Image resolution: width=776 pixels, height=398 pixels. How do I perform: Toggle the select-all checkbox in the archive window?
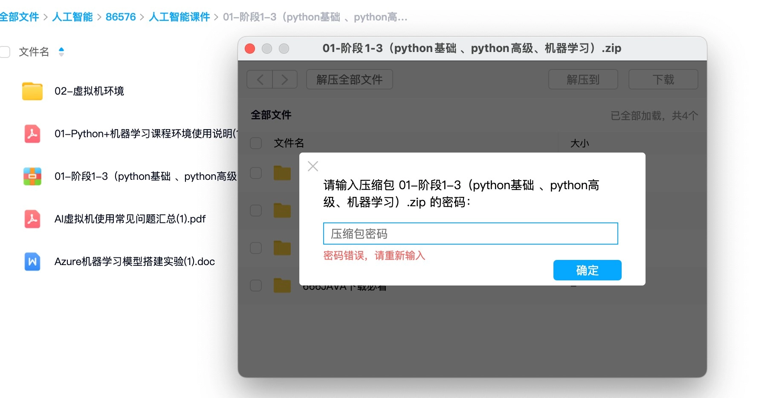pyautogui.click(x=255, y=143)
